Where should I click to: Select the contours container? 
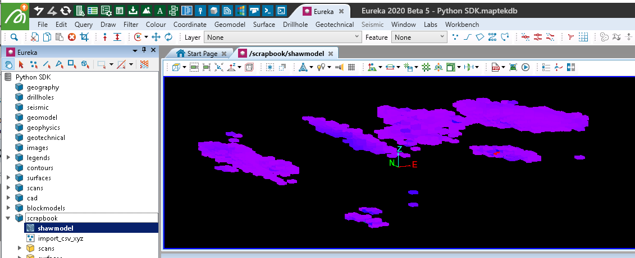point(40,167)
